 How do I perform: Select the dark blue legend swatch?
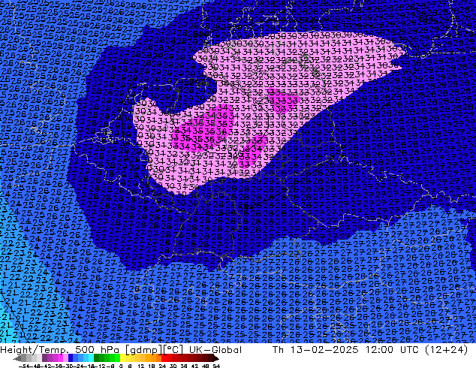71,358
